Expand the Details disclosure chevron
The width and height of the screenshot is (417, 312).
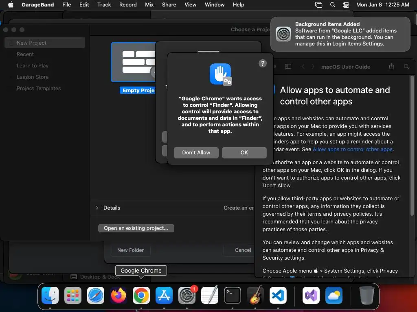(97, 208)
